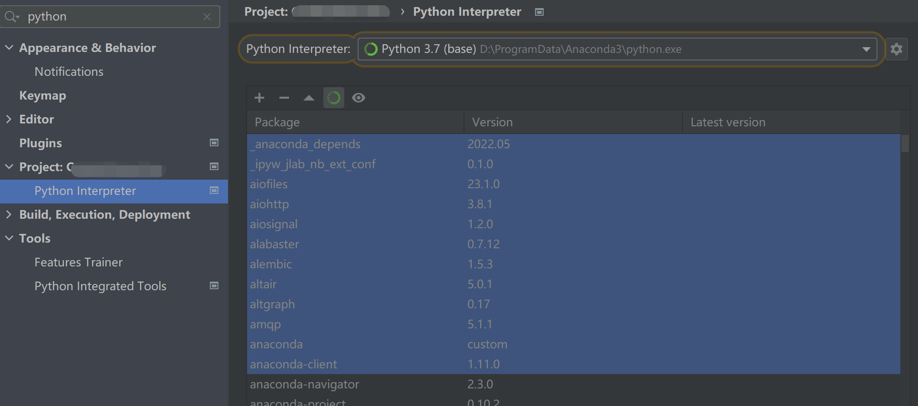Select Notifications in the settings tree

pyautogui.click(x=69, y=71)
